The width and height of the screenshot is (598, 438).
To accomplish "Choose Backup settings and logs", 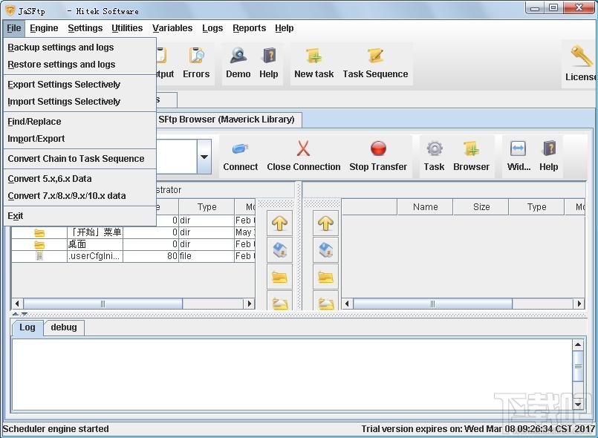I will pos(79,48).
